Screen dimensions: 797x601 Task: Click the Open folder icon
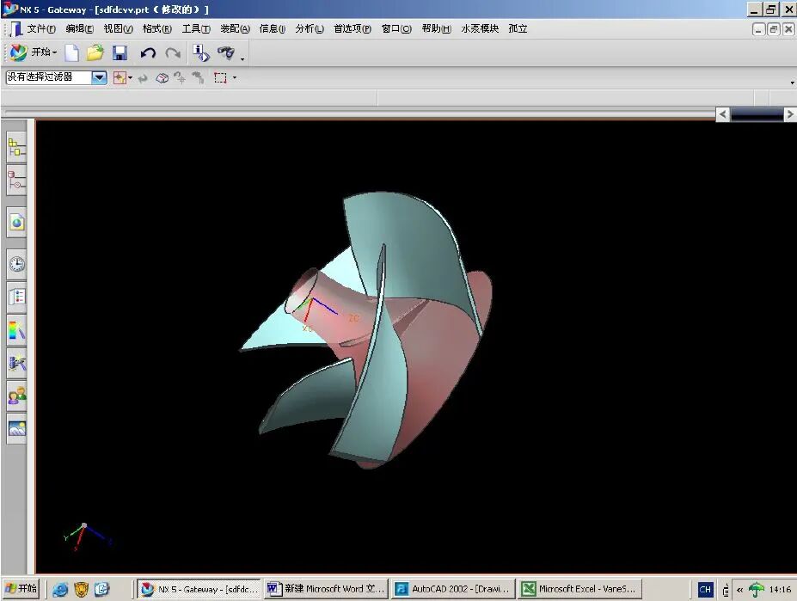coord(95,52)
